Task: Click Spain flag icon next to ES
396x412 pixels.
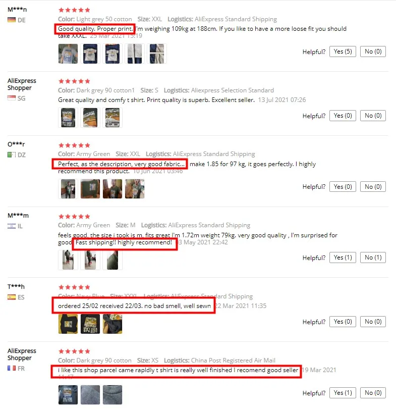Action: click(x=12, y=297)
